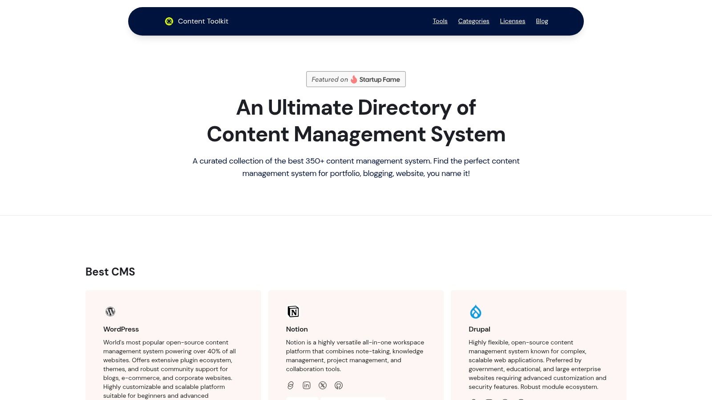Viewport: 712px width, 400px height.
Task: Click the Drupal droplet logo icon
Action: pyautogui.click(x=476, y=312)
